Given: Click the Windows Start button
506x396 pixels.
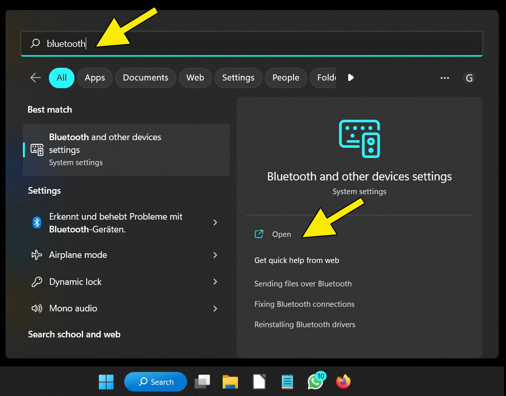Looking at the screenshot, I should 106,381.
